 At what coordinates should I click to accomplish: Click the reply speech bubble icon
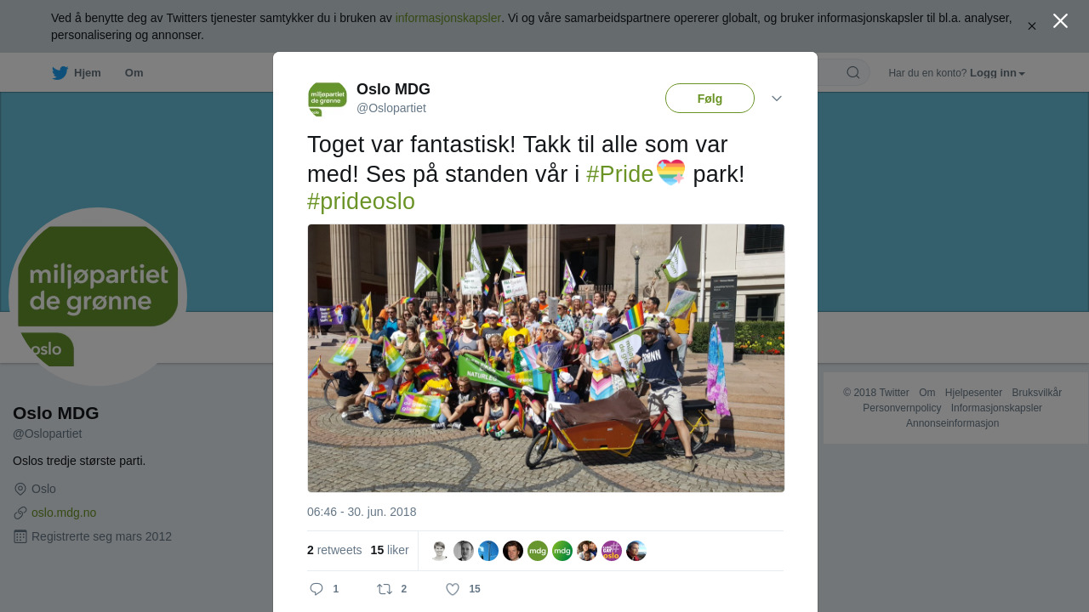point(316,589)
